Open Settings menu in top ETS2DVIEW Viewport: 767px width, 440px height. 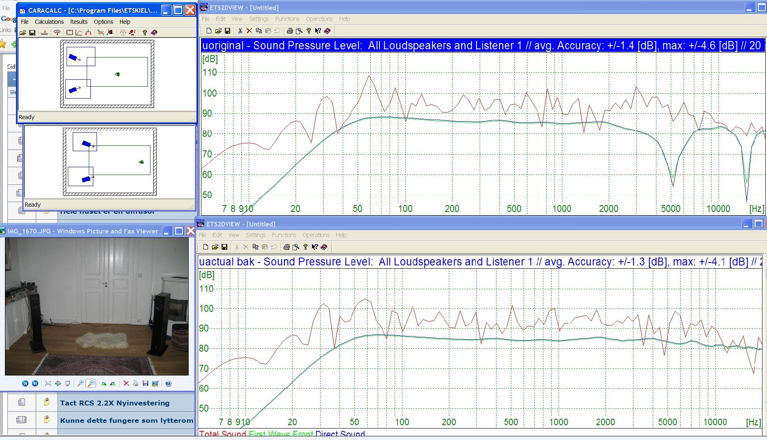point(259,19)
